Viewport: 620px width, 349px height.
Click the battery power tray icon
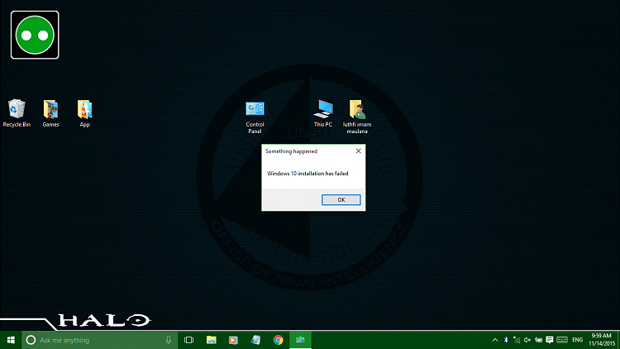pos(538,340)
